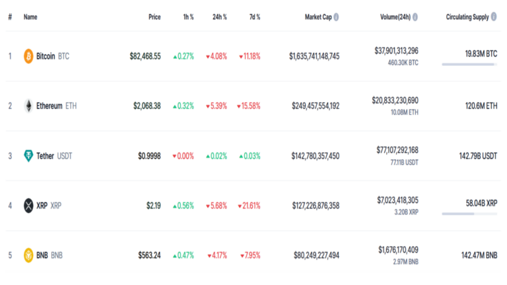507x285 pixels.
Task: Sort by the Name column header
Action: (x=30, y=17)
